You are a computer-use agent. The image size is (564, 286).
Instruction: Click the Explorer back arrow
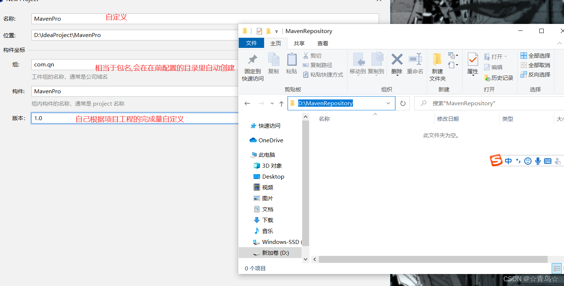[247, 103]
